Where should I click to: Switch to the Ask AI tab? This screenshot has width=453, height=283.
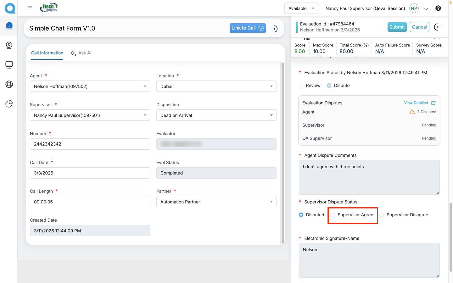point(81,53)
